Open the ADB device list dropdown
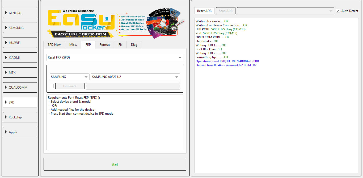Viewport: 363px width, 178px height. coord(286,11)
